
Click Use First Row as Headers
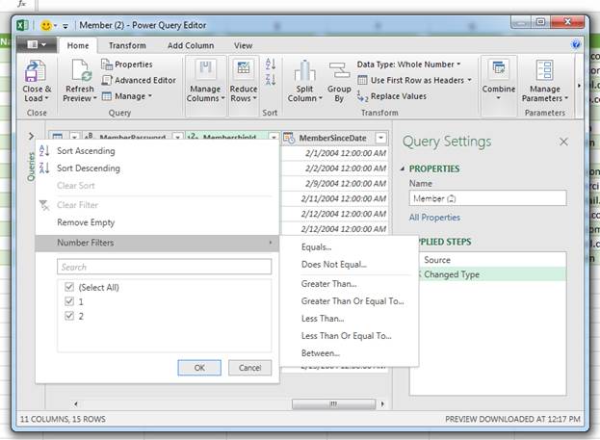click(x=414, y=80)
